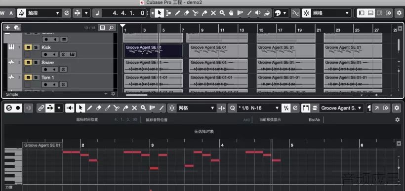Open the info line settings gear

point(398,119)
